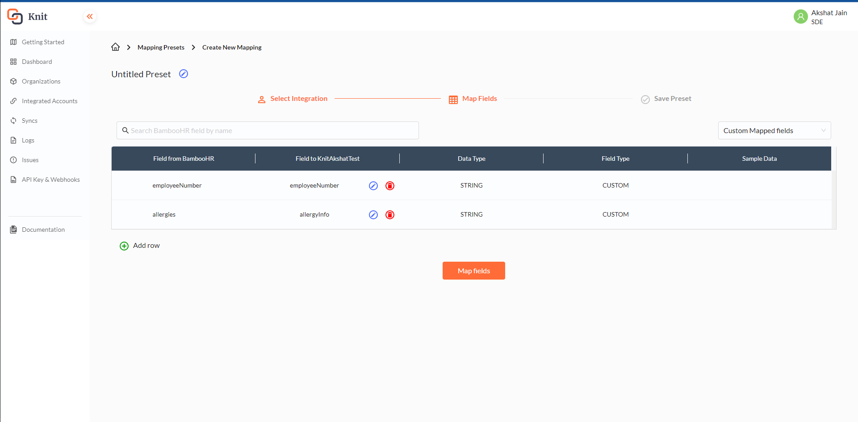858x422 pixels.
Task: Open Issues in the sidebar
Action: pos(30,160)
